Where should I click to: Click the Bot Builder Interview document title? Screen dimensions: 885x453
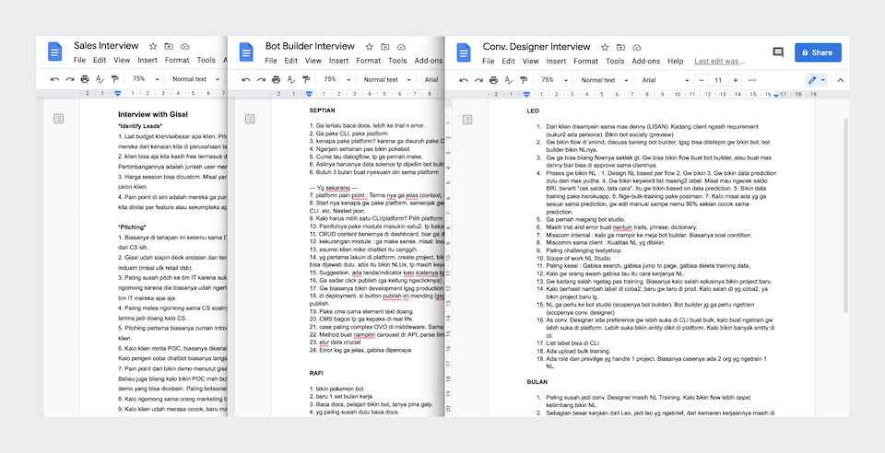coord(310,46)
